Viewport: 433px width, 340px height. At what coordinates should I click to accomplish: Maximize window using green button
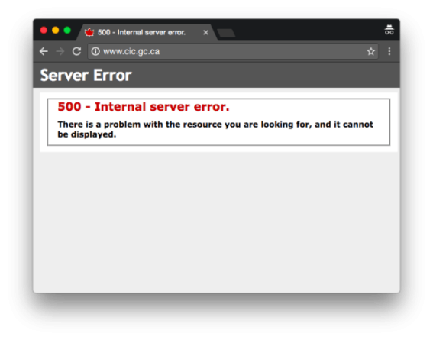(x=67, y=30)
